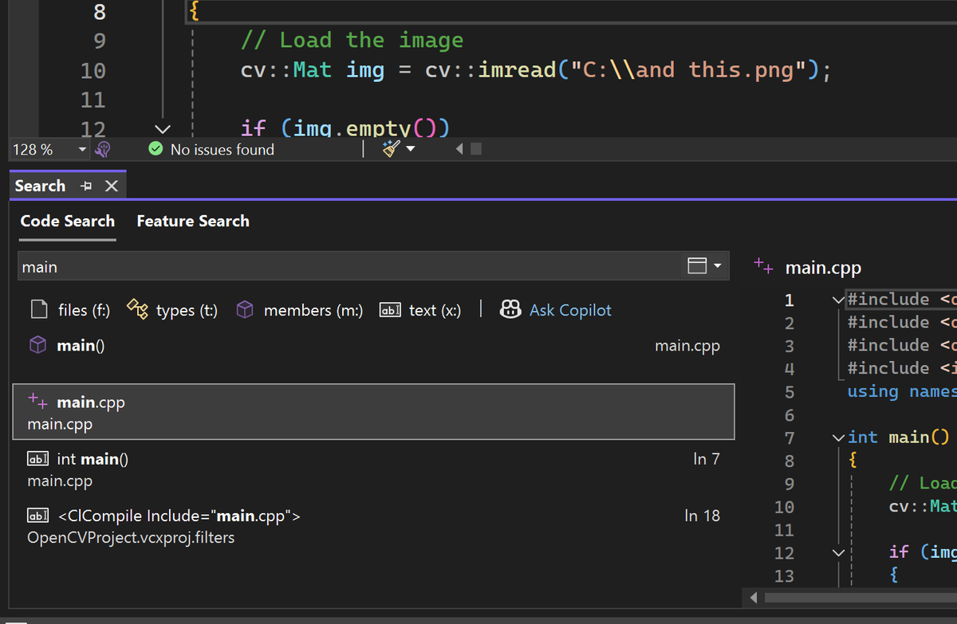Open the 128 % zoom level dropdown
Screen dimensions: 957x624
pos(82,150)
